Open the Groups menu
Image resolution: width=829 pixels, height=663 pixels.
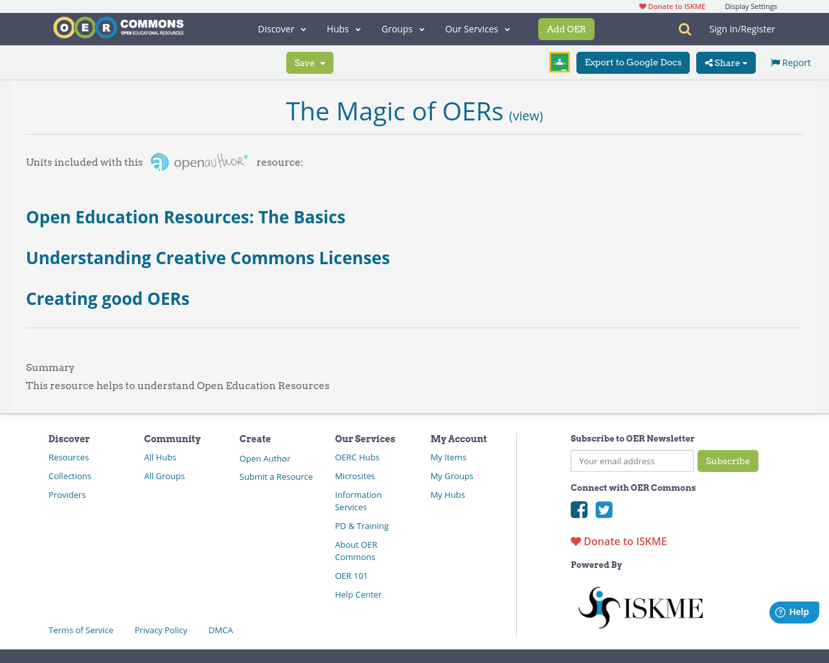402,28
